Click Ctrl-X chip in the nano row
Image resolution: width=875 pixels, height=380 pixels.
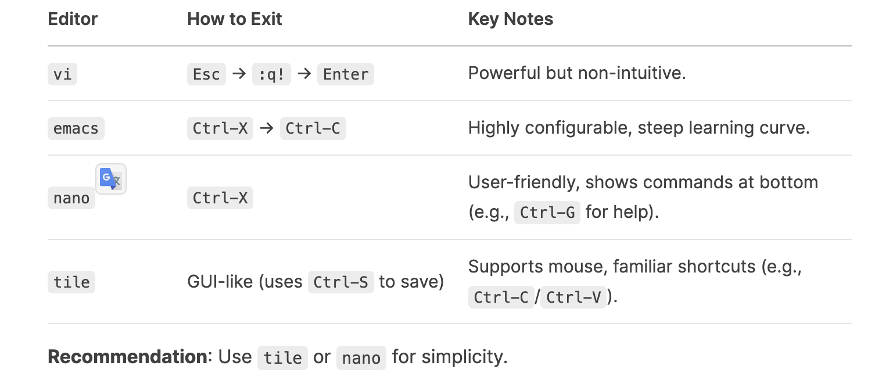point(220,198)
